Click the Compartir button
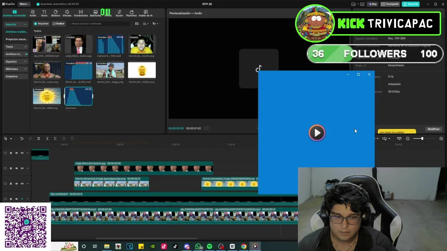The height and width of the screenshot is (251, 447). pyautogui.click(x=390, y=4)
